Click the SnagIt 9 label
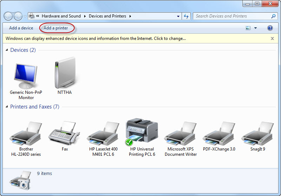The image size is (281, 196). [x=257, y=149]
